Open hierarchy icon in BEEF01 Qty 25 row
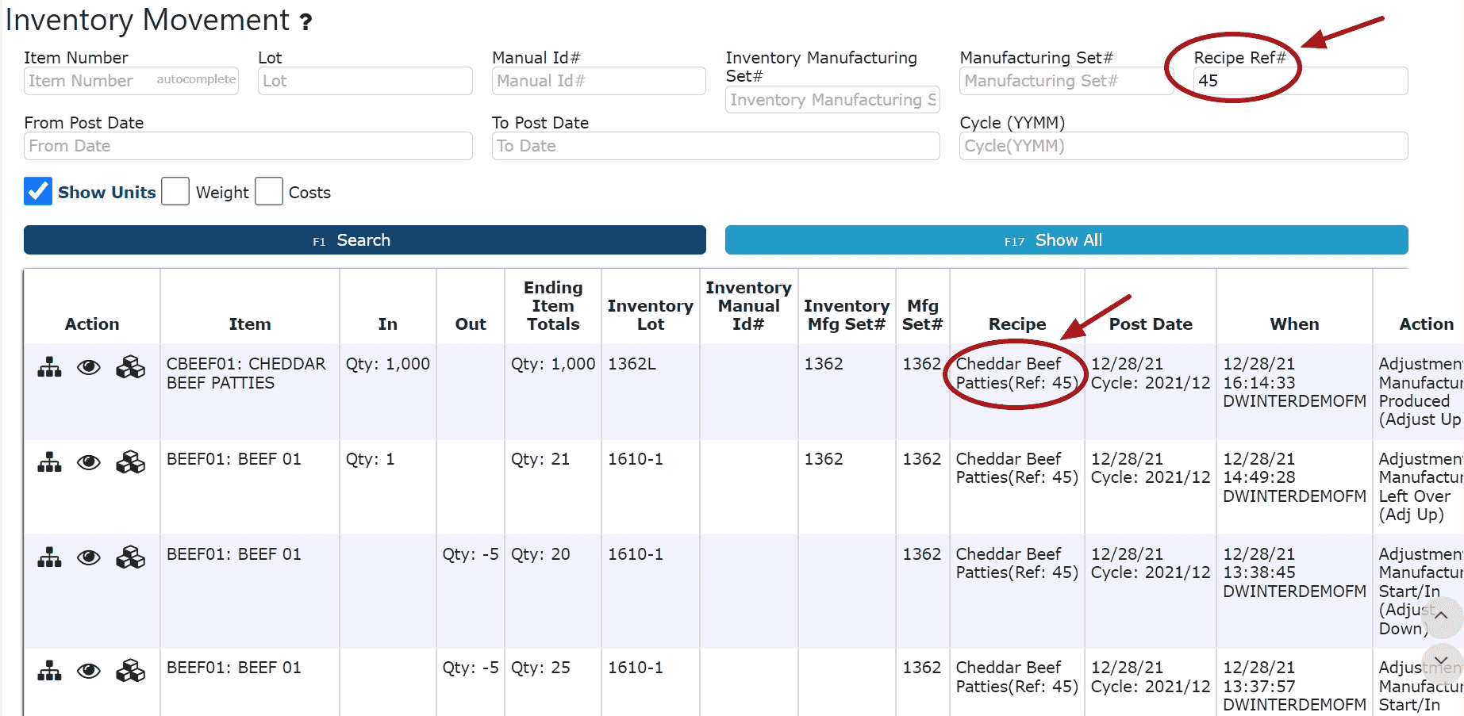Screen dimensions: 1464x716 [49, 671]
